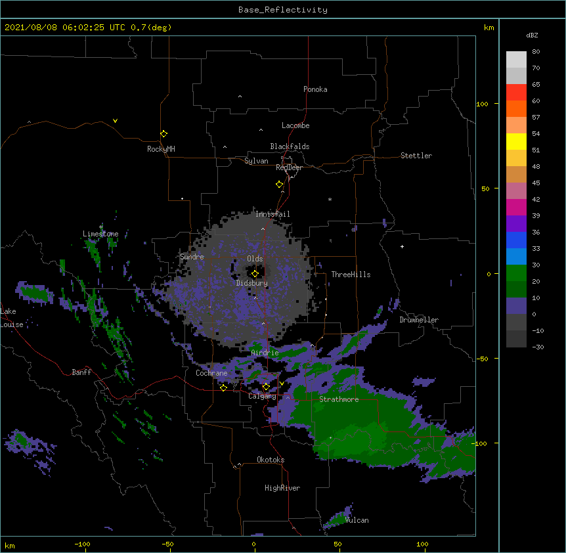Screen dimensions: 566x553
Task: Click the Sundre town label
Action: [x=192, y=257]
